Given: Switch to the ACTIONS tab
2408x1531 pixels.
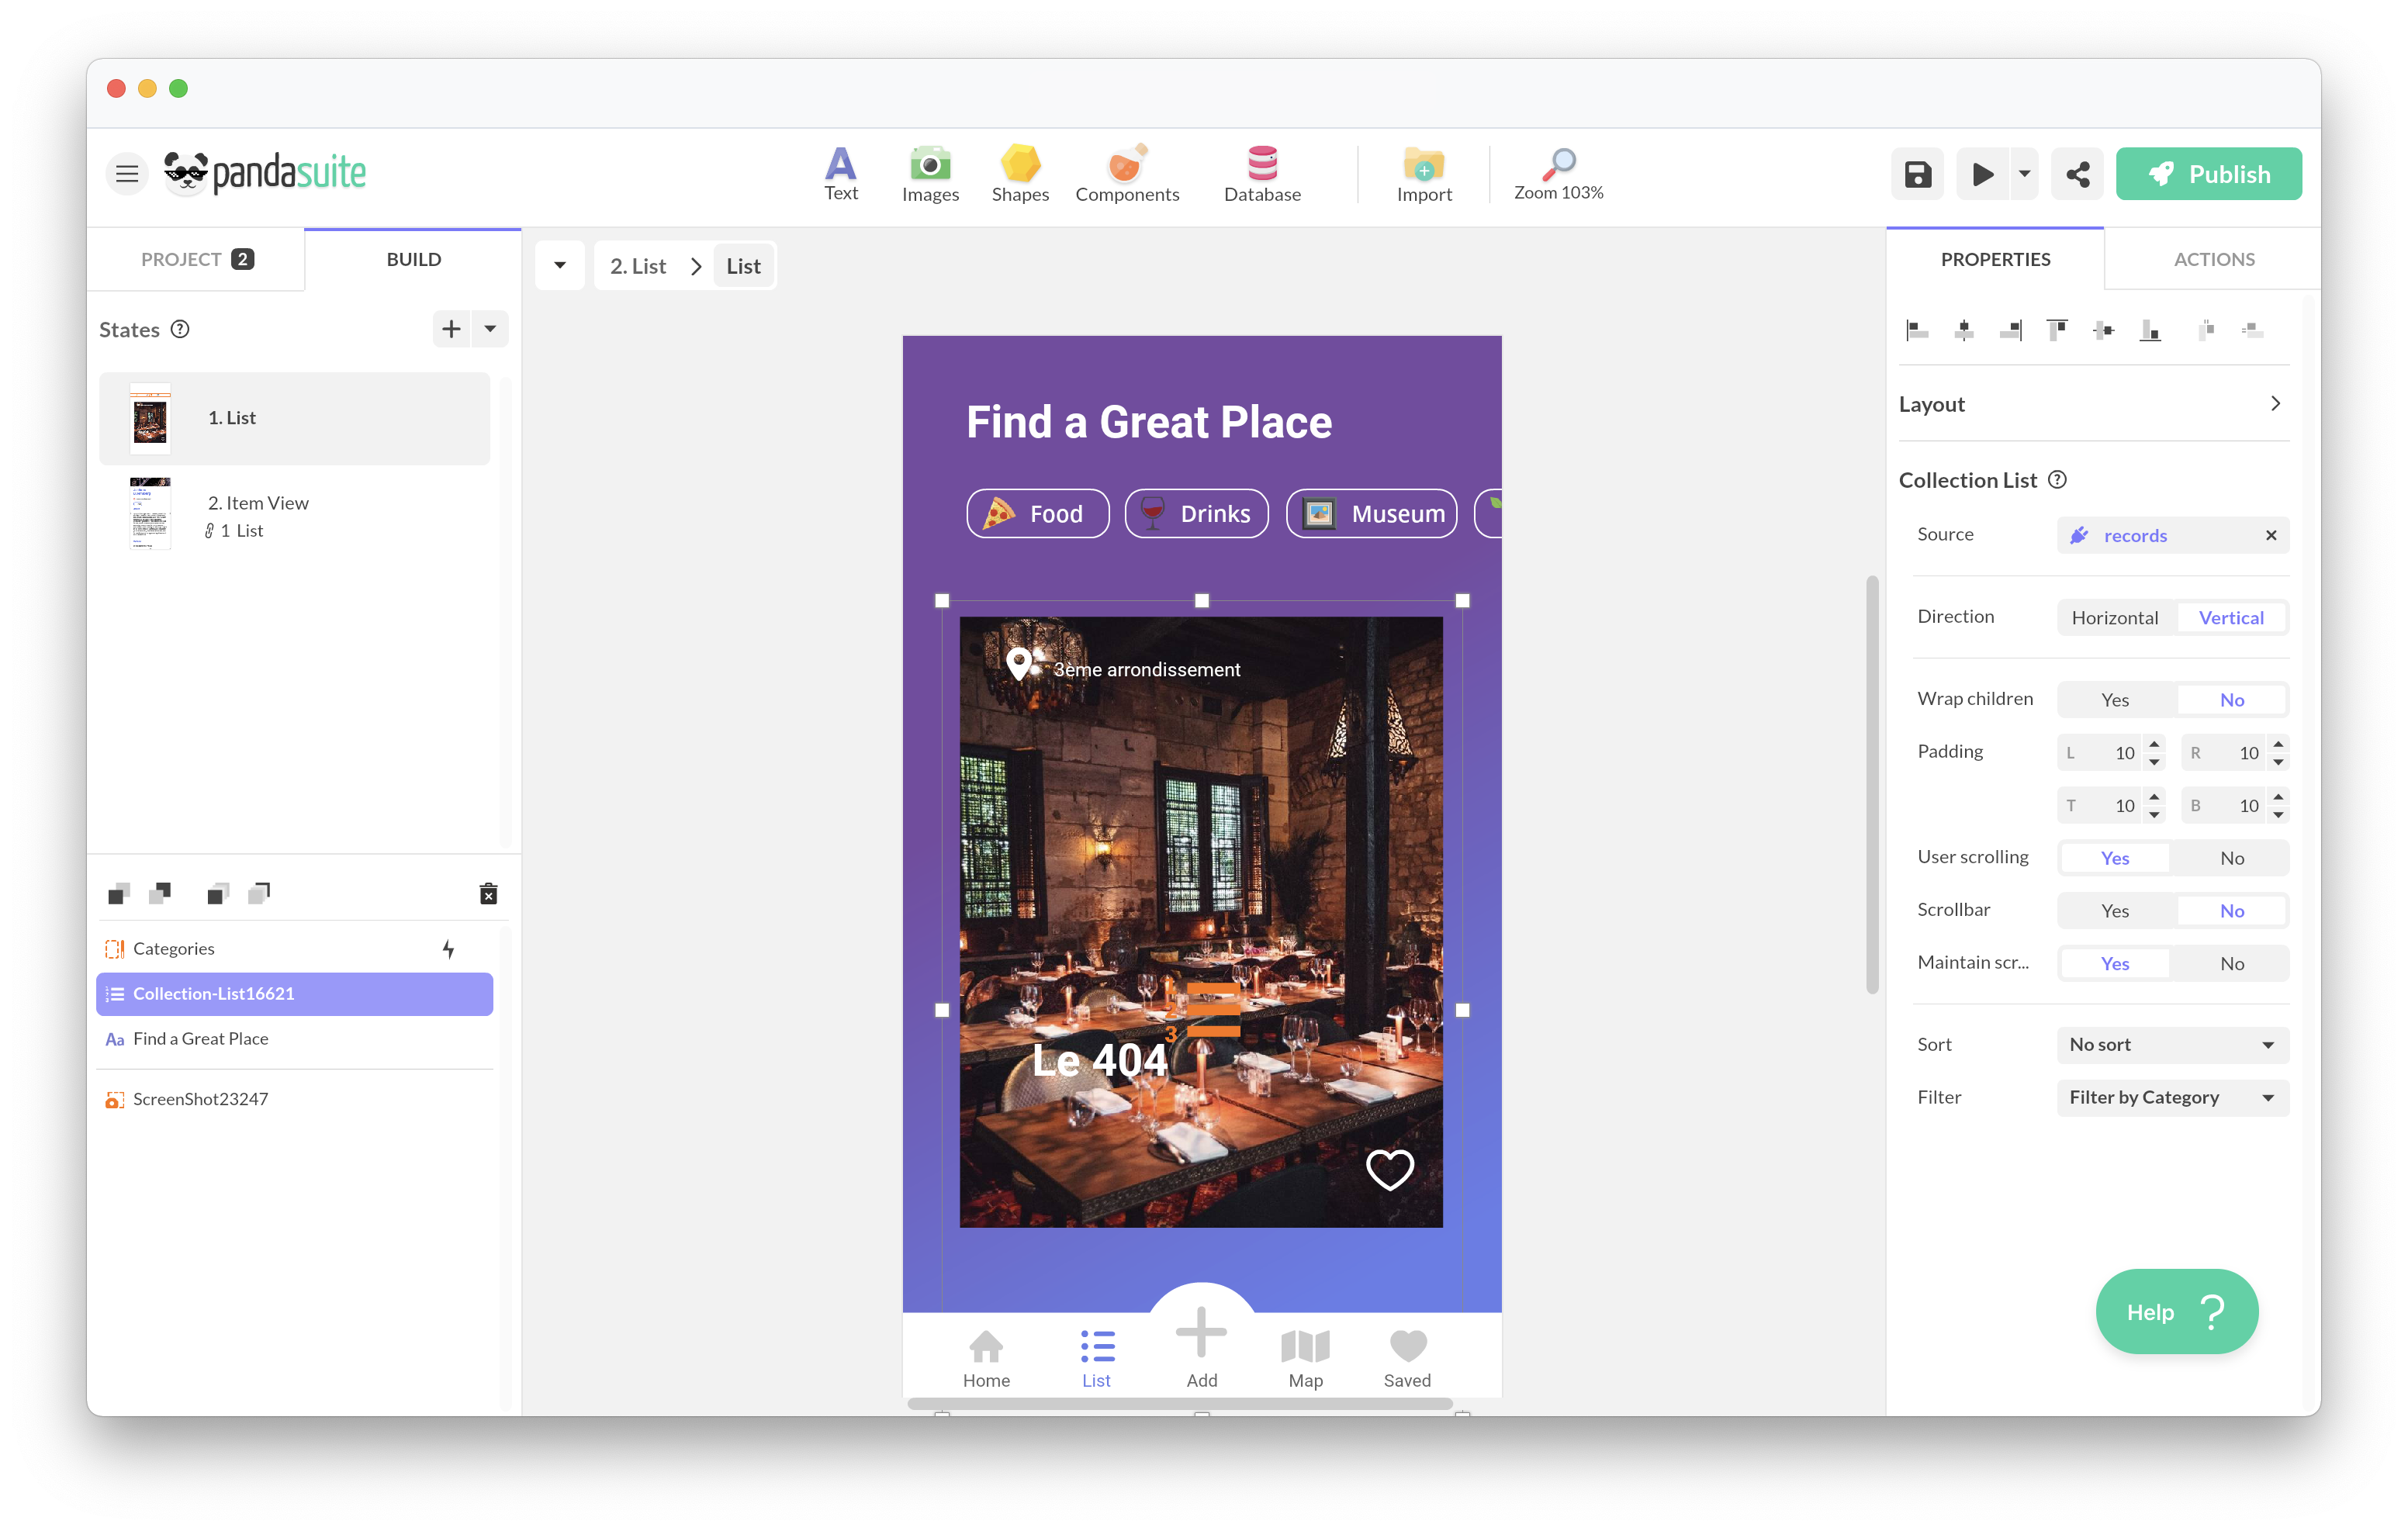Looking at the screenshot, I should click(2213, 259).
